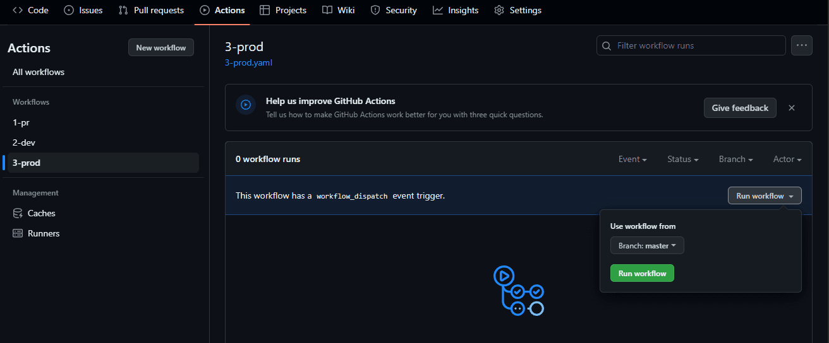Click the Actions play-circle icon

(x=205, y=10)
